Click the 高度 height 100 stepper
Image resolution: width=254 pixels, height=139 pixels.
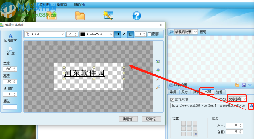(x=10, y=82)
